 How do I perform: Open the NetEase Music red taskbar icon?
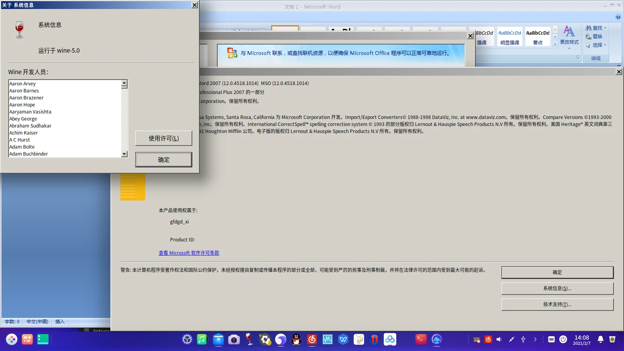[312, 339]
